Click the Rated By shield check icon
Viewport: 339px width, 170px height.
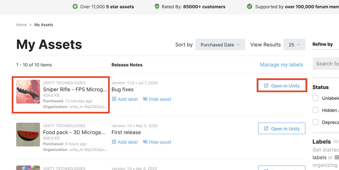point(157,6)
